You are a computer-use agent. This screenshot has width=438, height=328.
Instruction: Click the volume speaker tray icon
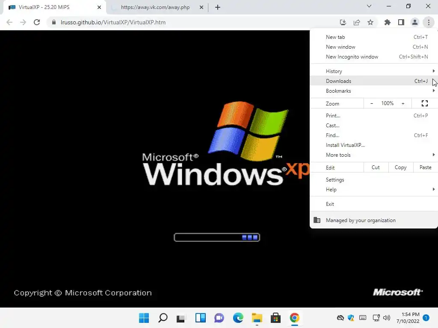point(387,318)
